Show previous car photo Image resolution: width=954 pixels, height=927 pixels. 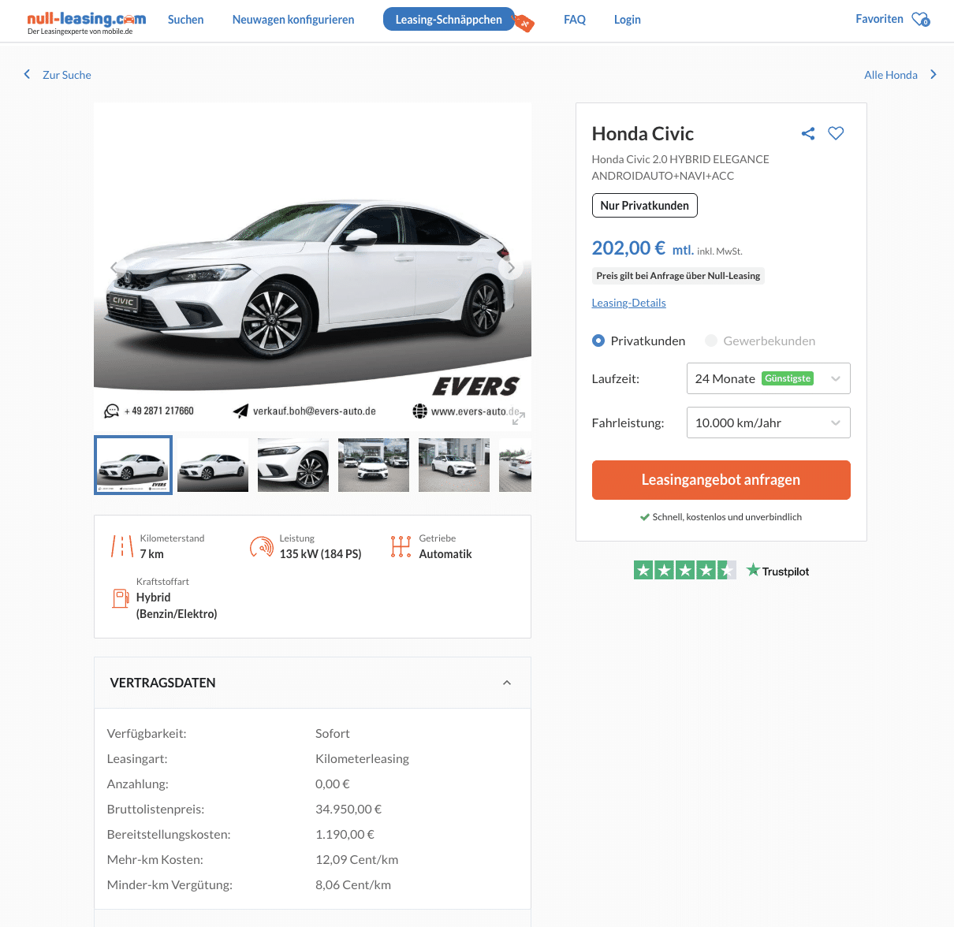point(116,267)
